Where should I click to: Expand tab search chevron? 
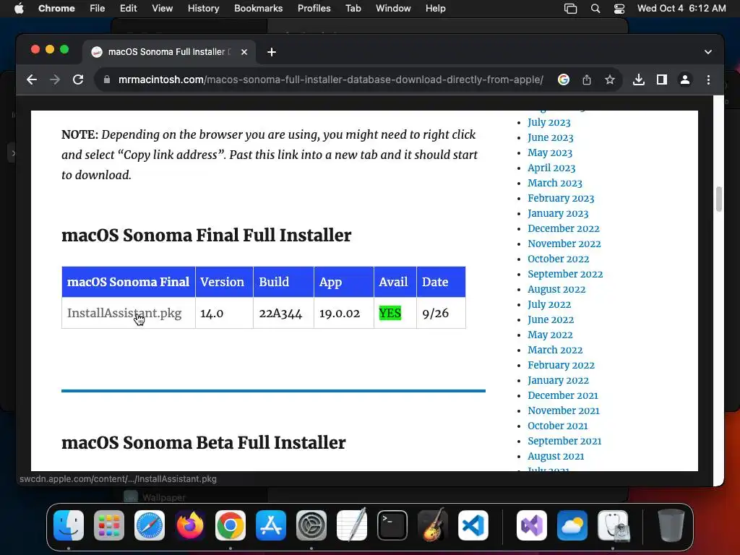708,52
